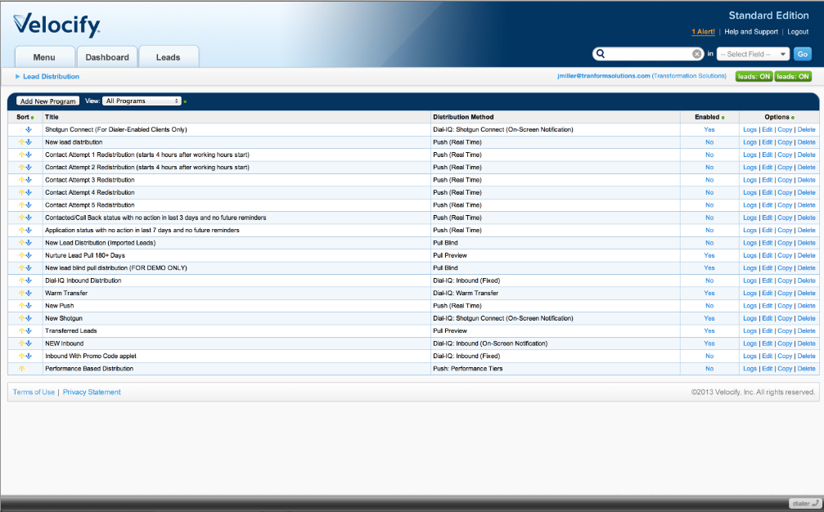The width and height of the screenshot is (824, 512).
Task: Click the Add New Program button
Action: (x=47, y=101)
